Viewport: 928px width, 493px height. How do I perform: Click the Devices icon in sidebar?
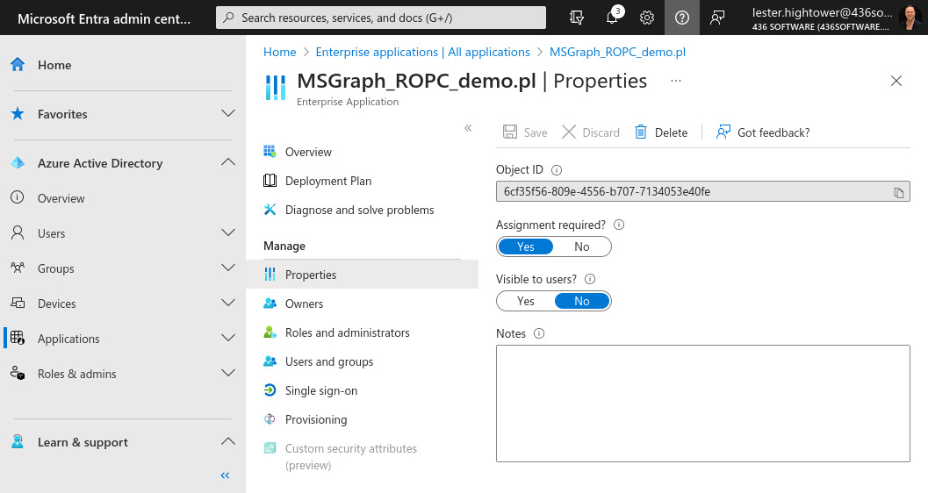(x=18, y=304)
